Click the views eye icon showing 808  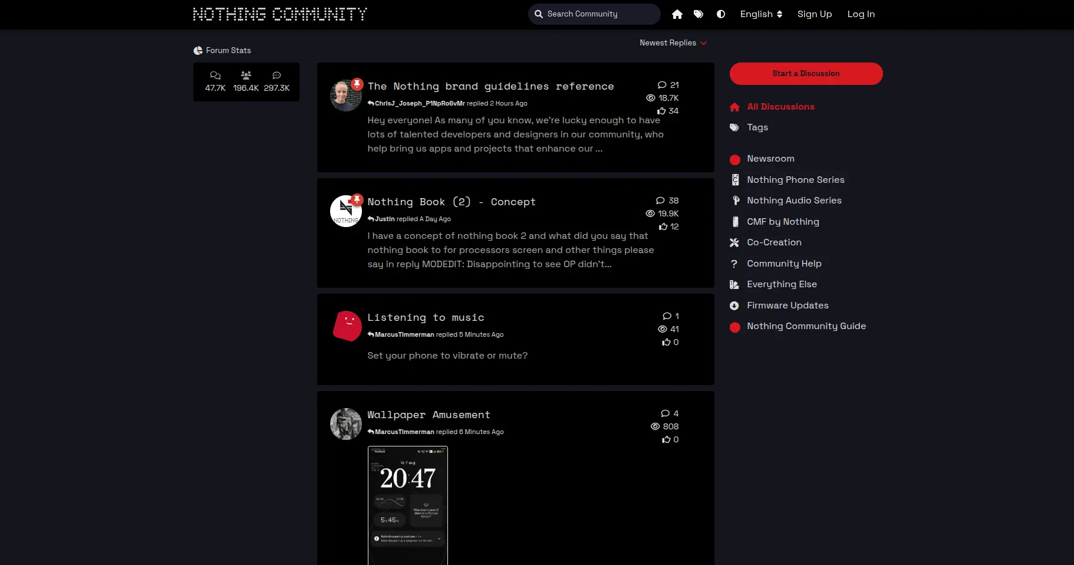point(655,426)
